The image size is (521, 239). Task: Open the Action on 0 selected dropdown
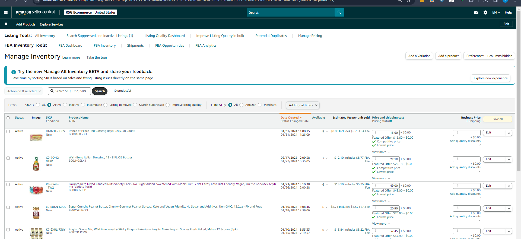[24, 91]
